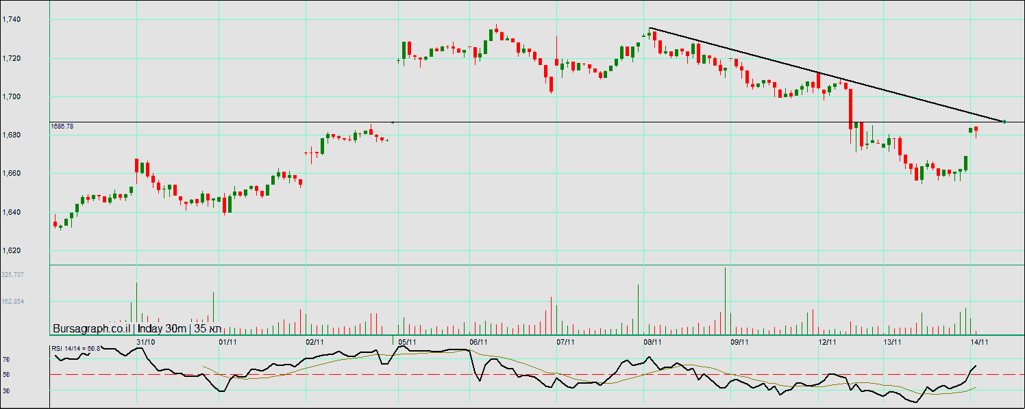Click the trendline's right endpoint marker

(1004, 122)
